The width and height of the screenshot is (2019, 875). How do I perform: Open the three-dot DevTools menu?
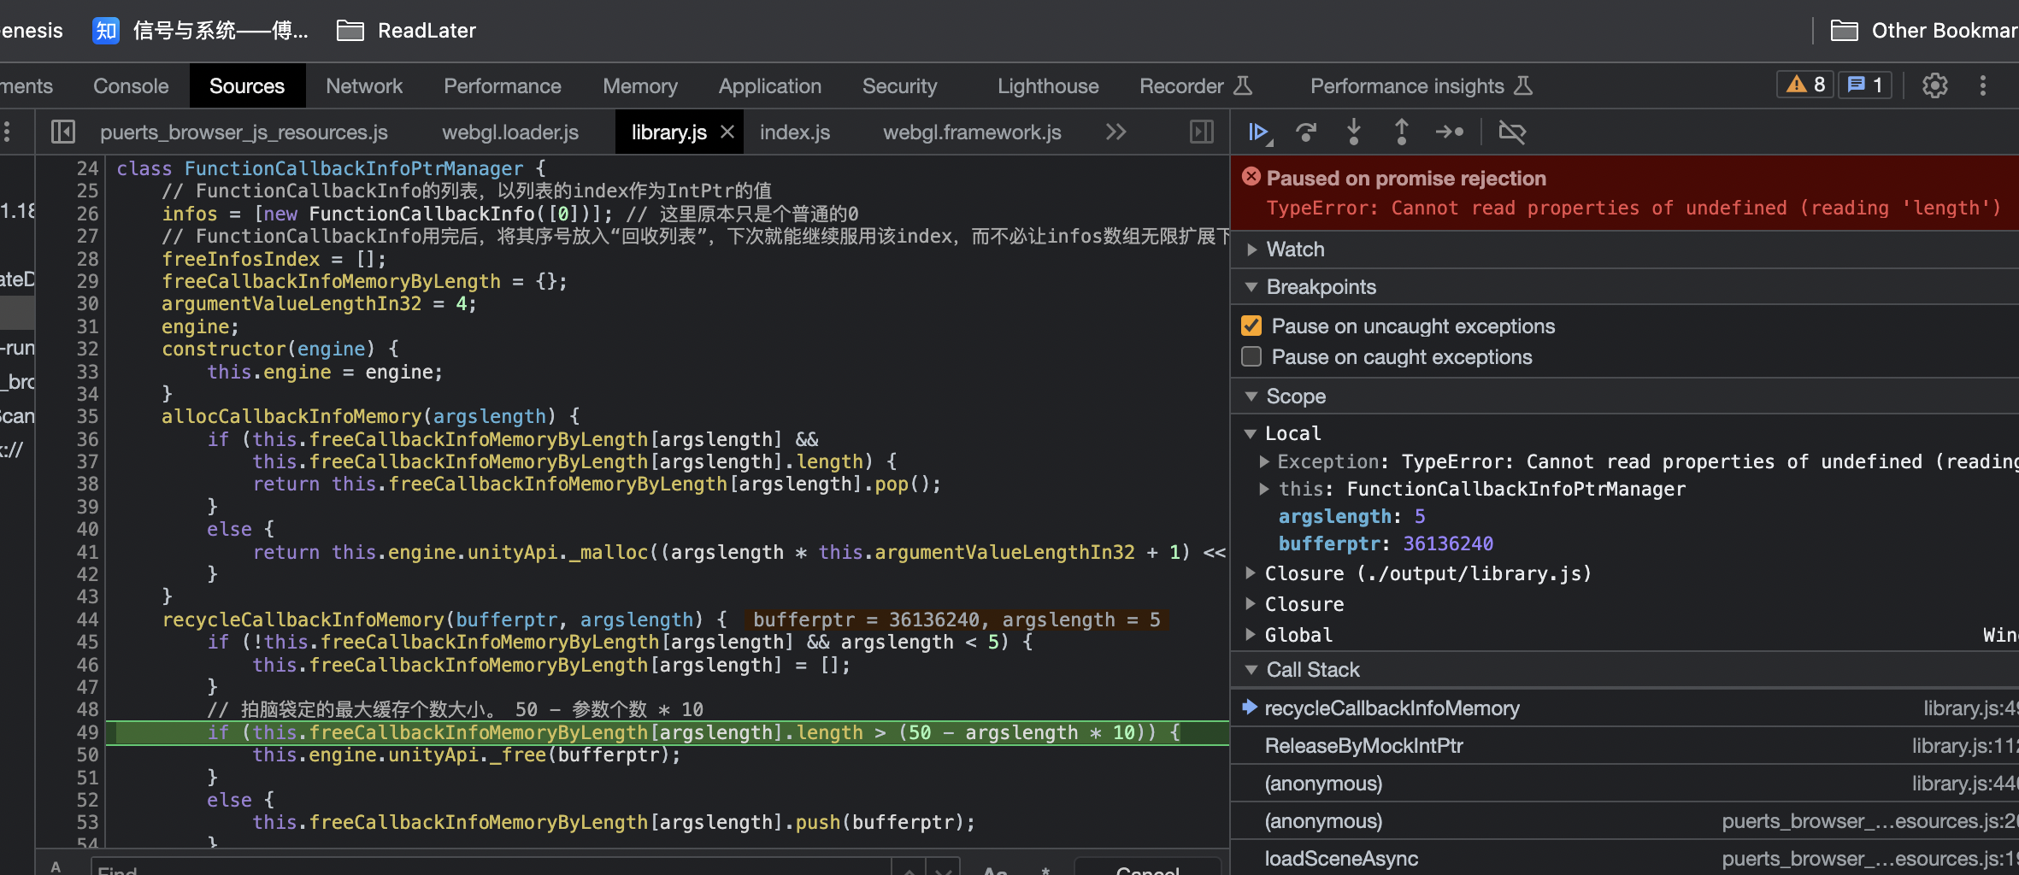click(1983, 85)
